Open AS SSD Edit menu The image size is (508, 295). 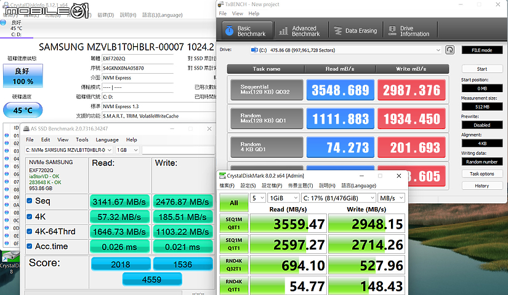(46, 140)
